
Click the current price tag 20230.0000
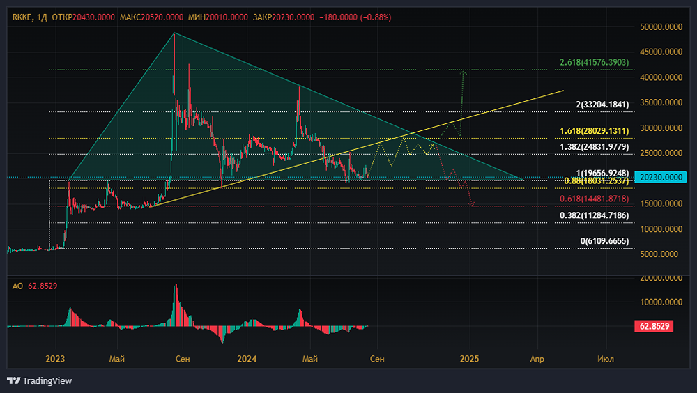click(x=661, y=177)
